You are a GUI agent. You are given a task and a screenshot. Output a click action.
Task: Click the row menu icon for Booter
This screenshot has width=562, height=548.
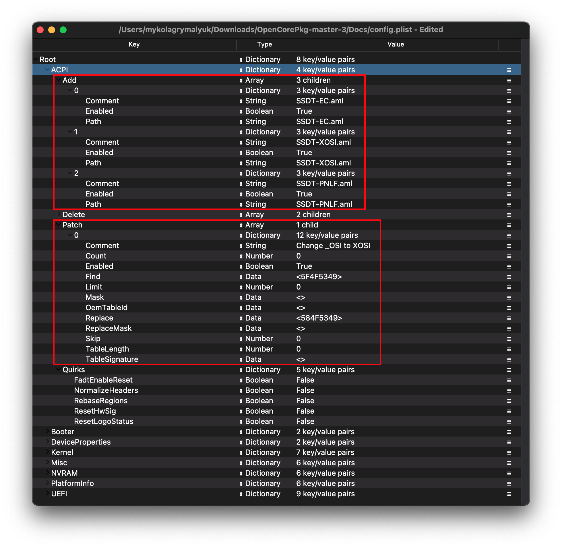click(x=509, y=432)
